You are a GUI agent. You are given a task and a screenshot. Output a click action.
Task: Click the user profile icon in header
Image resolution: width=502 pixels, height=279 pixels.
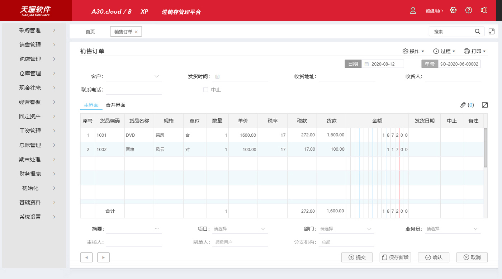pos(413,10)
